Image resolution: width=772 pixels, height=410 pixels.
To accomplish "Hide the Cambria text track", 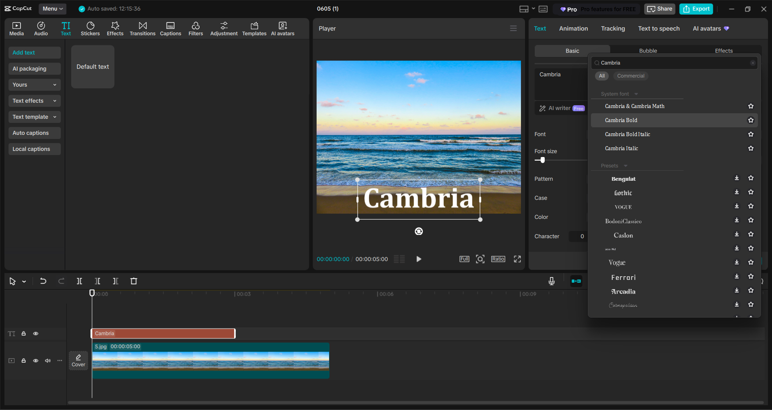I will click(x=36, y=333).
